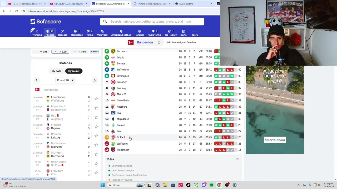Open Dortmund team row in standings
The width and height of the screenshot is (337, 189).
(173, 51)
